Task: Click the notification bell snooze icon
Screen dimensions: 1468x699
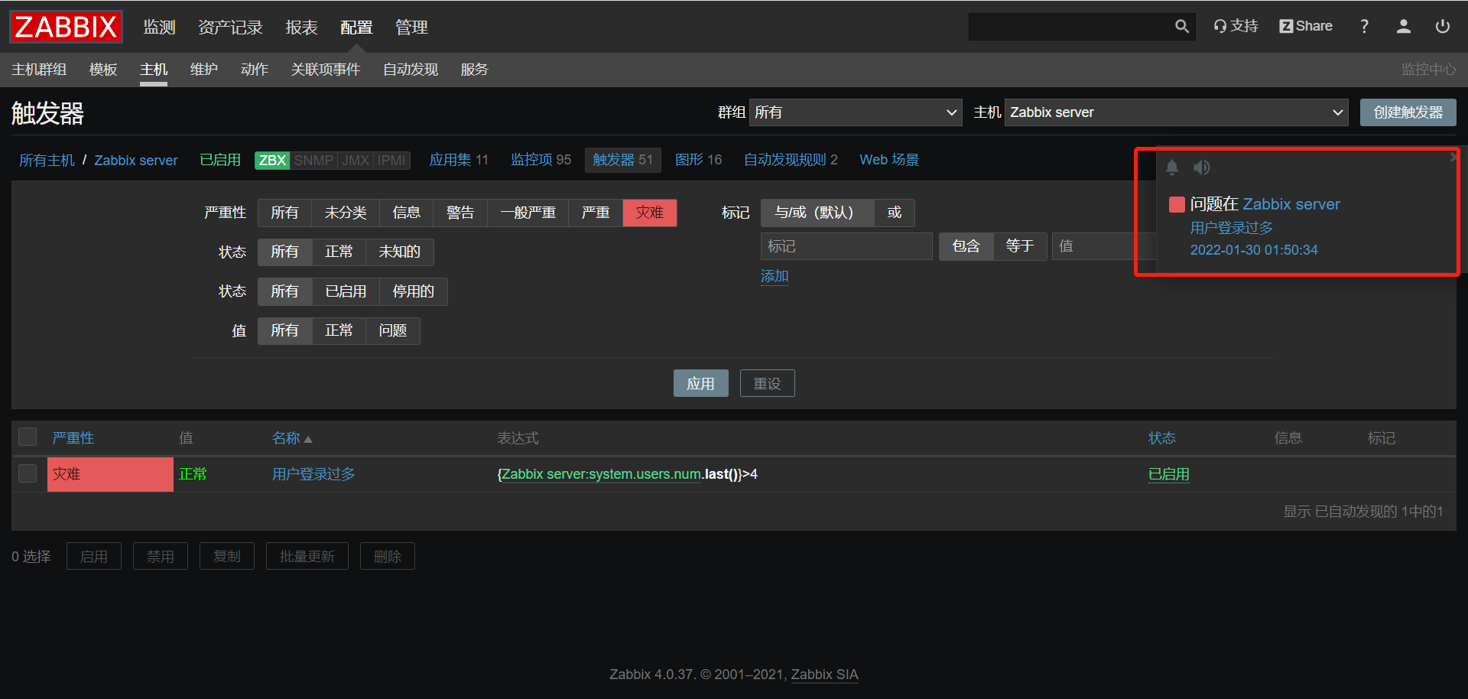Action: pyautogui.click(x=1172, y=167)
